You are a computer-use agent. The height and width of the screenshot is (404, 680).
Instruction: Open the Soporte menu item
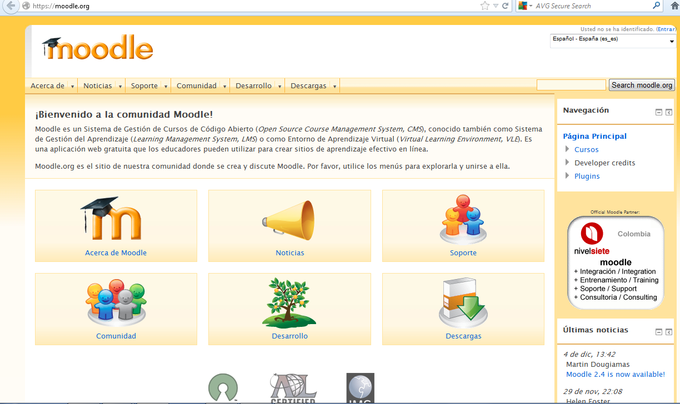144,86
